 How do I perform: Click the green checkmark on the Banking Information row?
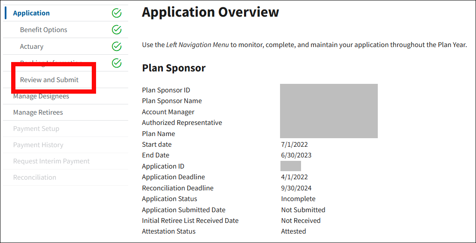pos(117,63)
